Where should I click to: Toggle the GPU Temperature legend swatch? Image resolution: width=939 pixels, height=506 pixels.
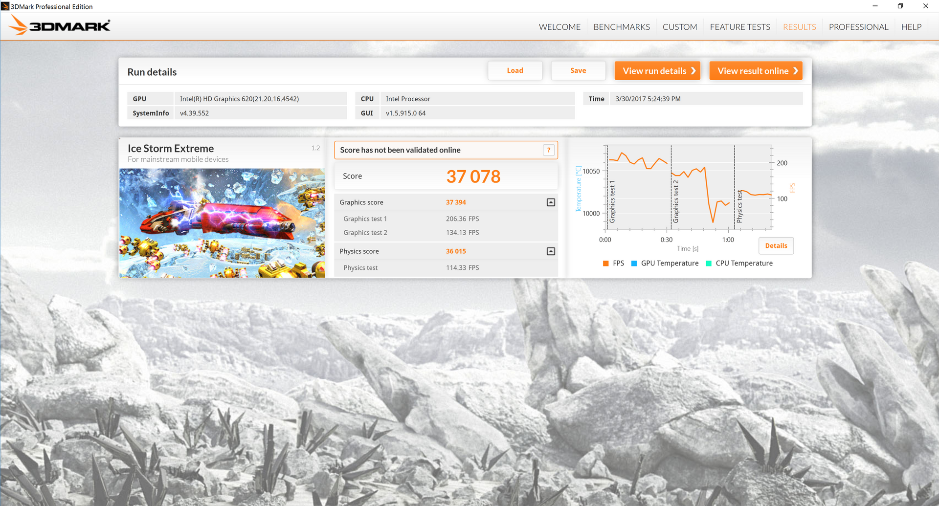(x=634, y=264)
